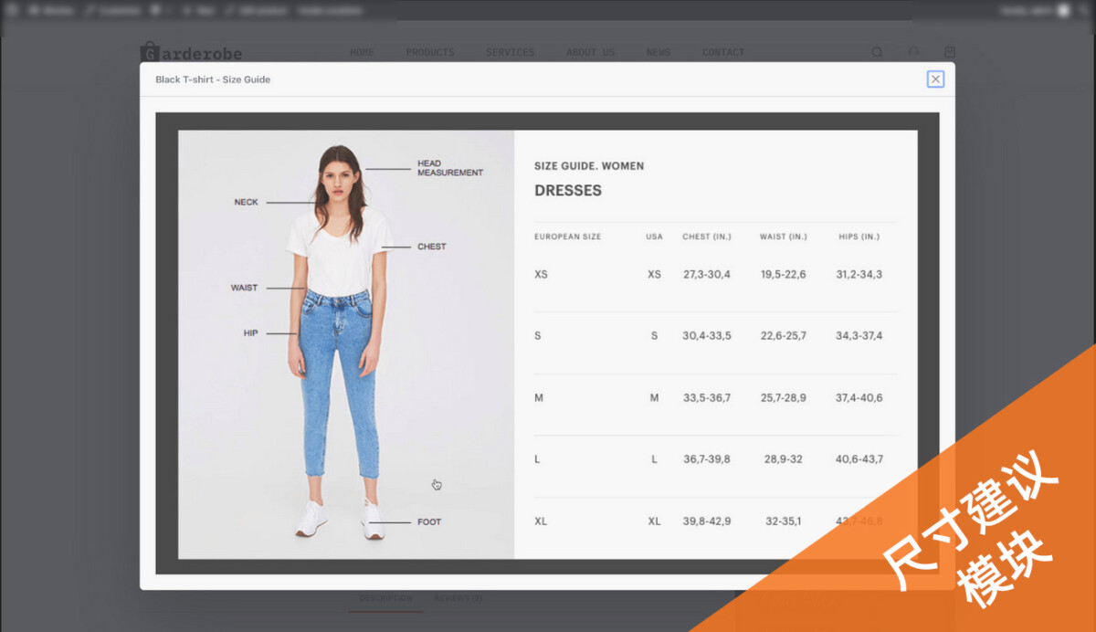
Task: Visit the CONTACT menu item
Action: (723, 53)
